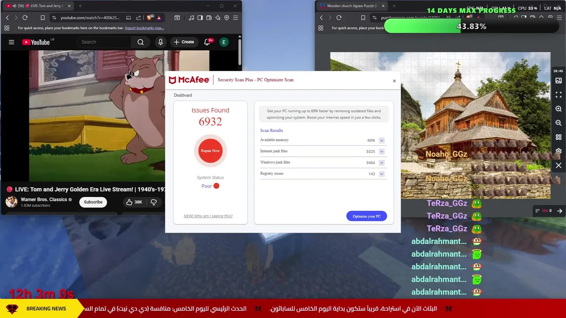Open apps grid in YouTube bookmarks bar
Viewport: 566px width, 318px height.
tap(7, 28)
